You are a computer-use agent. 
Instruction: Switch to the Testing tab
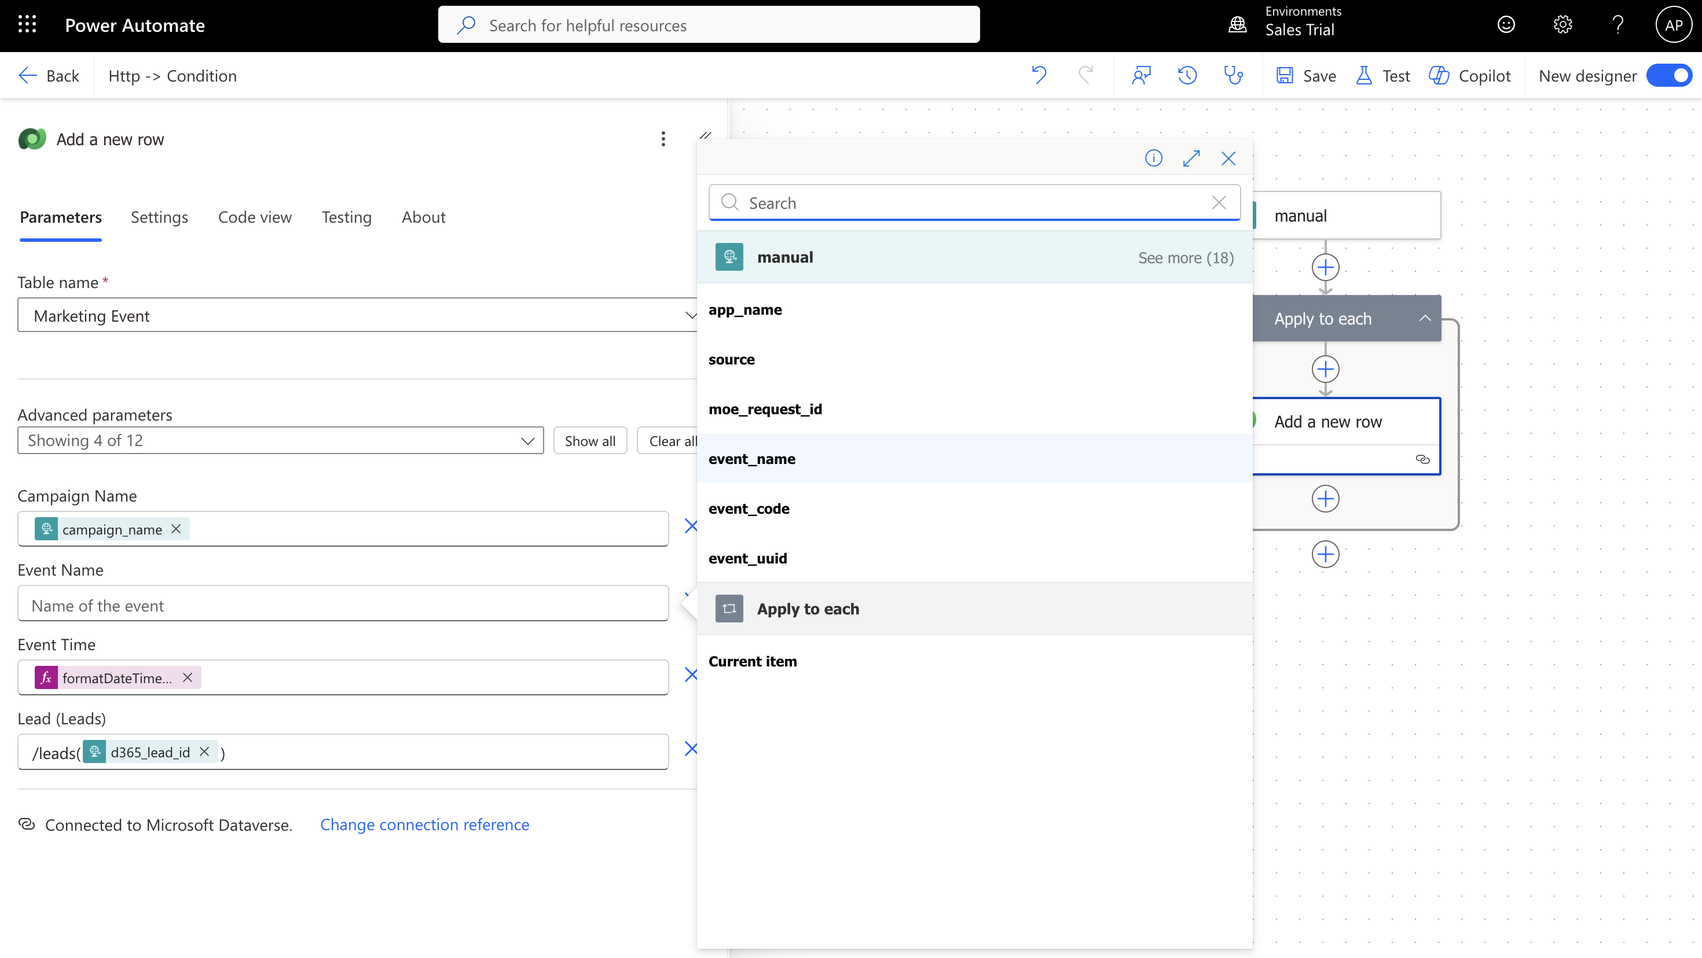tap(346, 217)
